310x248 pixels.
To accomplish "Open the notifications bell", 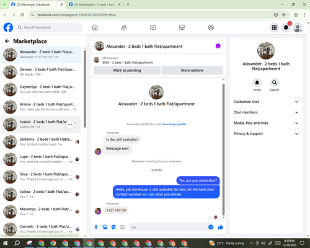I will click(286, 27).
